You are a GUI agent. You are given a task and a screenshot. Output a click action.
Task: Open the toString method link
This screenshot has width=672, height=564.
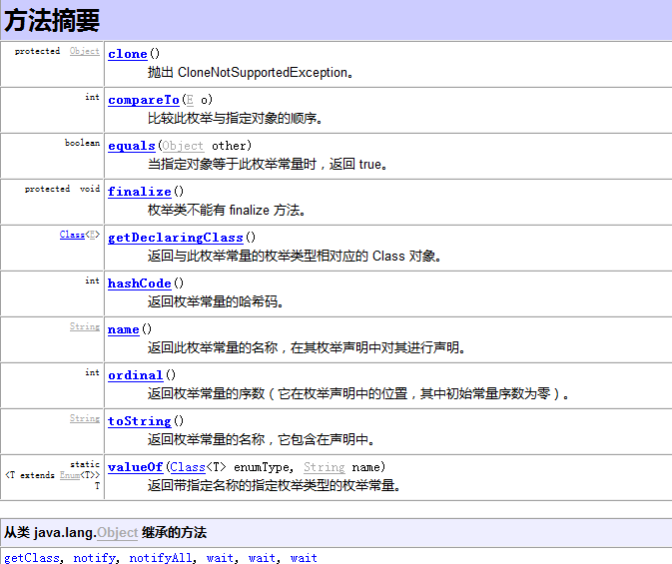tap(139, 421)
